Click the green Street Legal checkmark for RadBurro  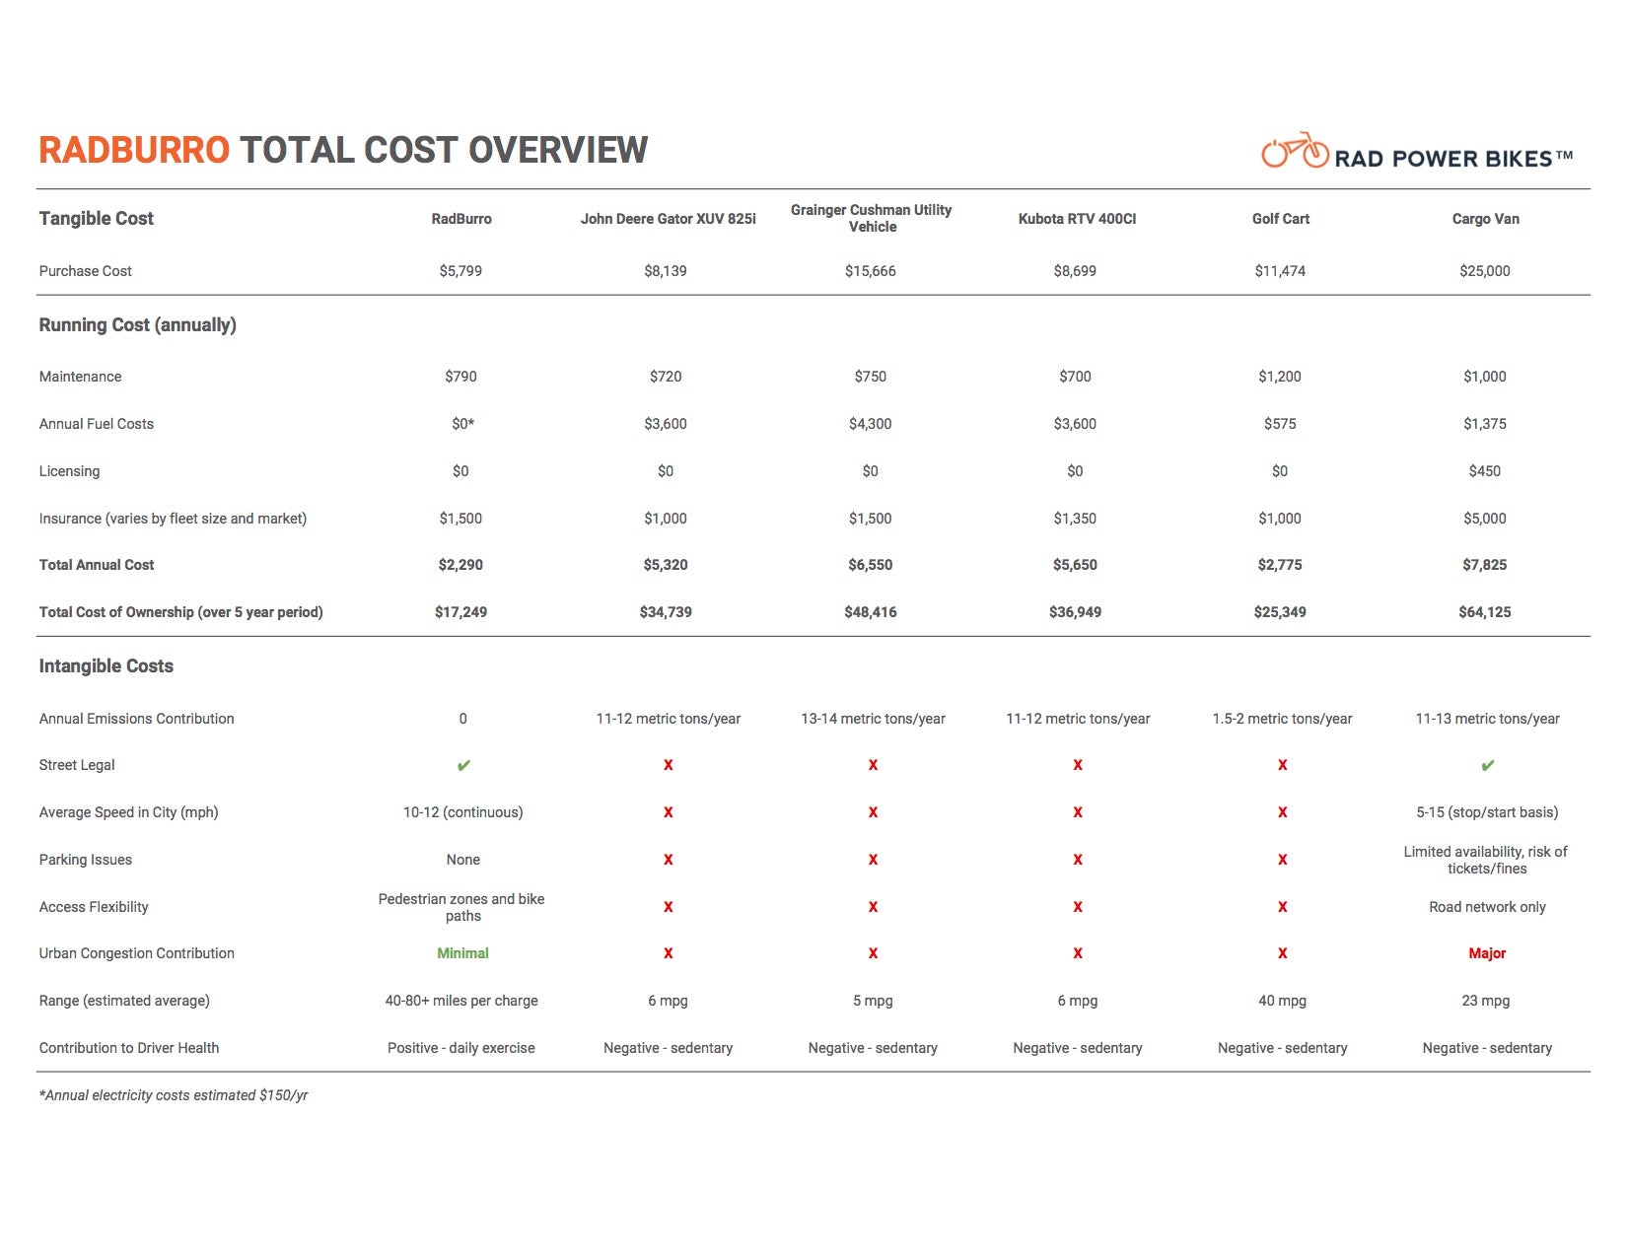[463, 766]
